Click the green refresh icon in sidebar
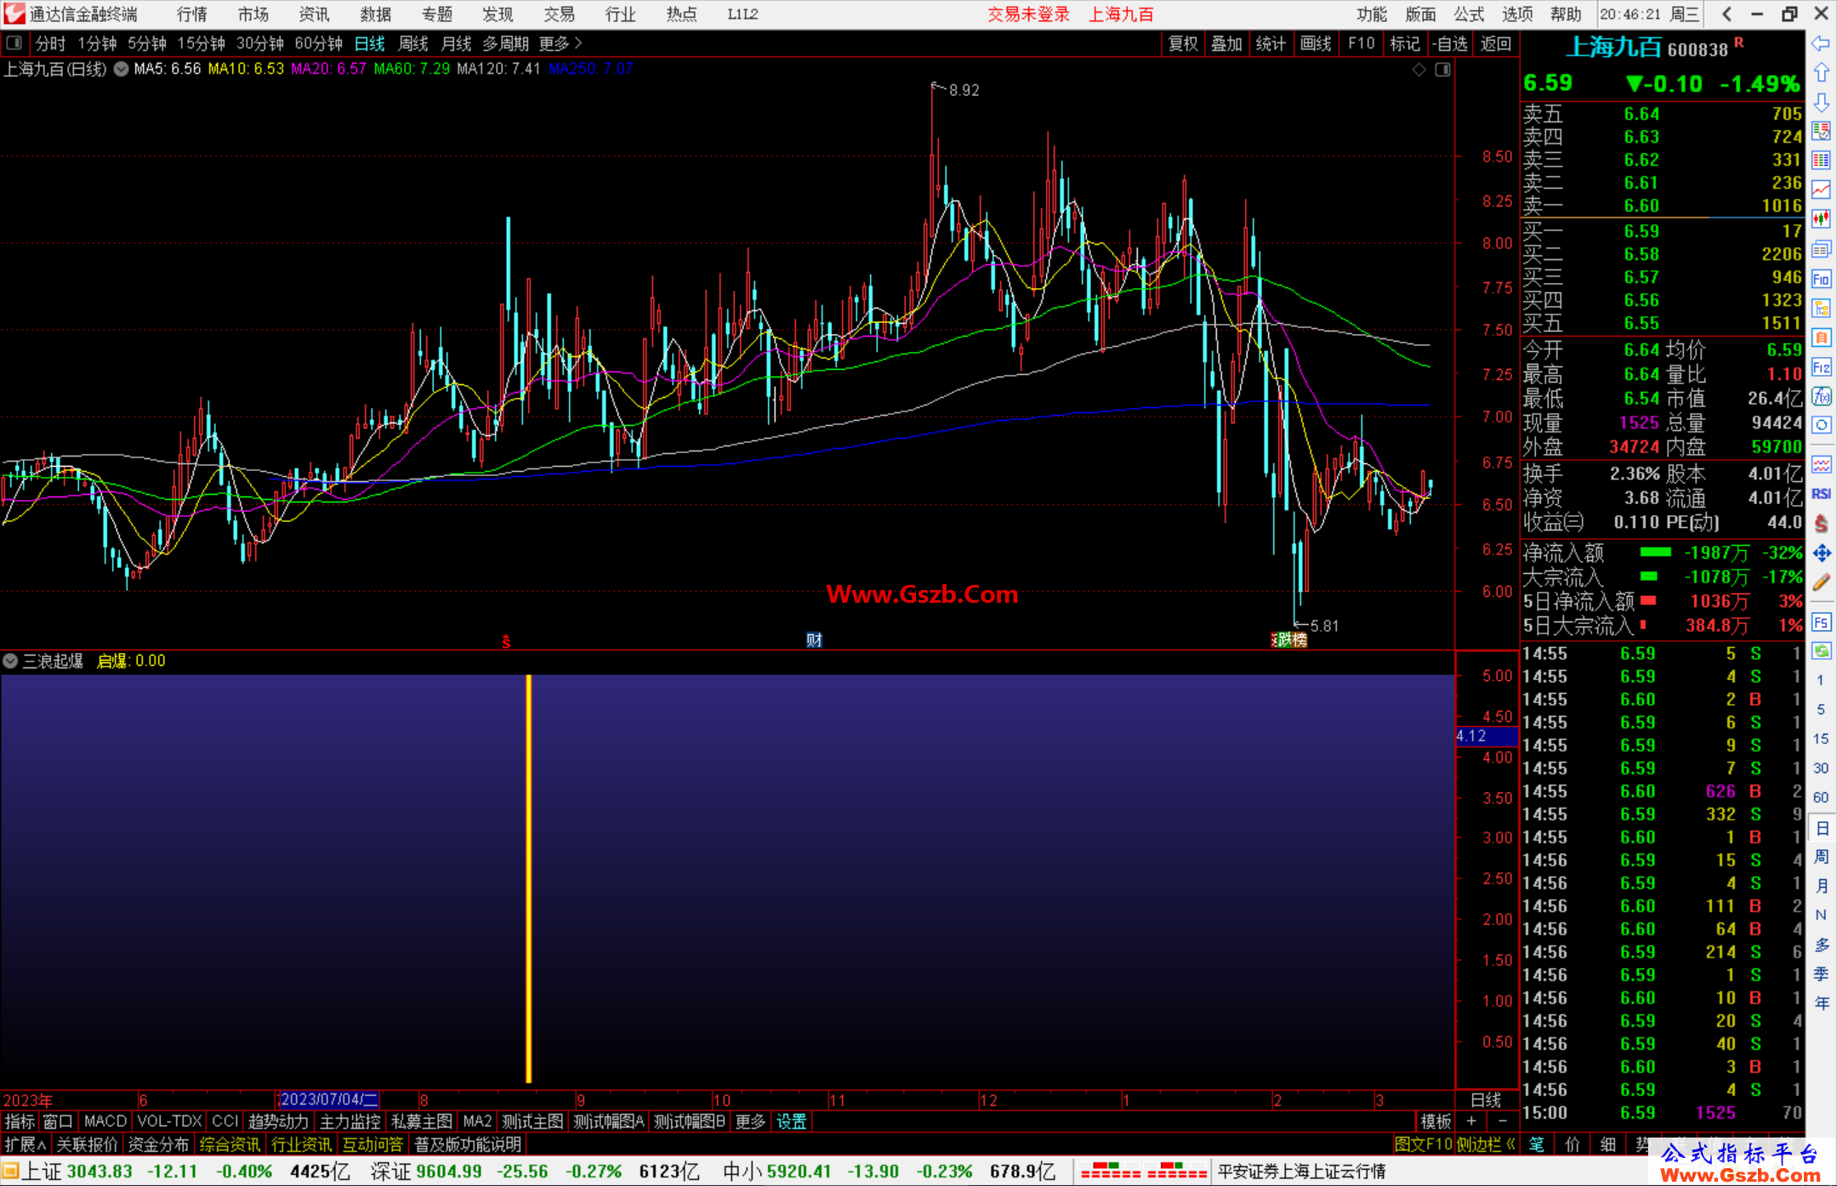This screenshot has height=1186, width=1837. (1821, 651)
